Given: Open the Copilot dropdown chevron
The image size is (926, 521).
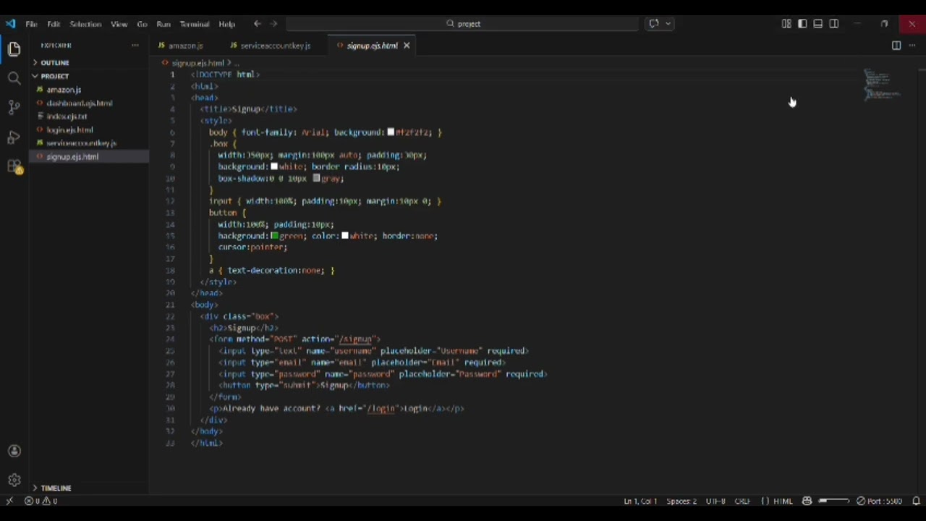Looking at the screenshot, I should click(668, 24).
